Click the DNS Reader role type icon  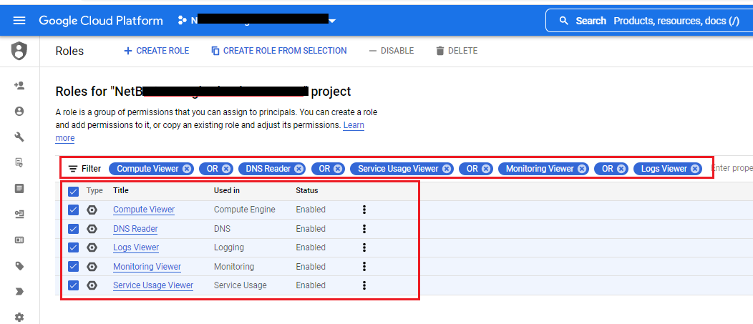coord(92,229)
